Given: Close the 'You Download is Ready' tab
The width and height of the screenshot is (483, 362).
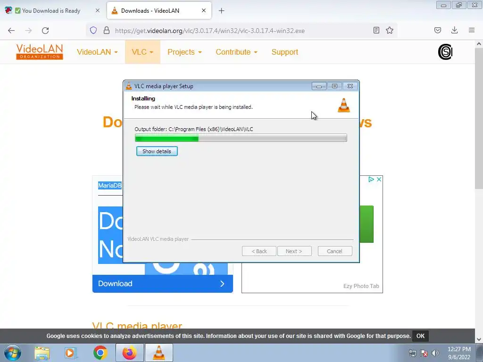Looking at the screenshot, I should (98, 10).
